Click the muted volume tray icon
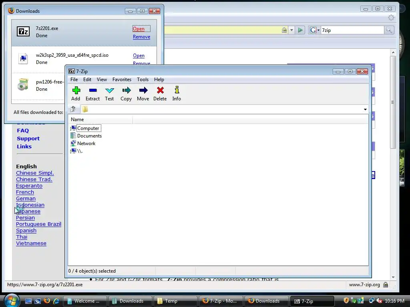The image size is (410, 307). tap(379, 301)
